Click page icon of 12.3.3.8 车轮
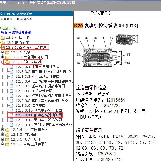The height and width of the screenshot is (161, 161). (12, 101)
